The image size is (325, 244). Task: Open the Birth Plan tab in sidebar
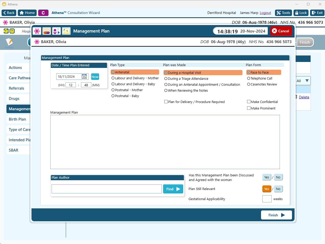pos(19,119)
